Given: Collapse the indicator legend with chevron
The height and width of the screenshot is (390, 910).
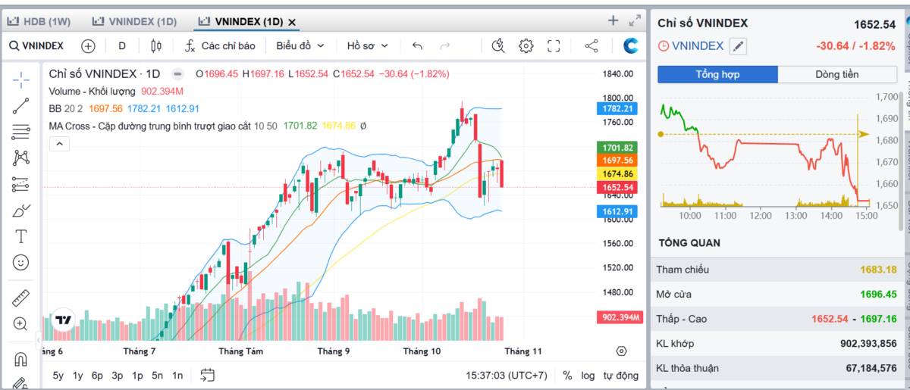Looking at the screenshot, I should click(x=60, y=143).
